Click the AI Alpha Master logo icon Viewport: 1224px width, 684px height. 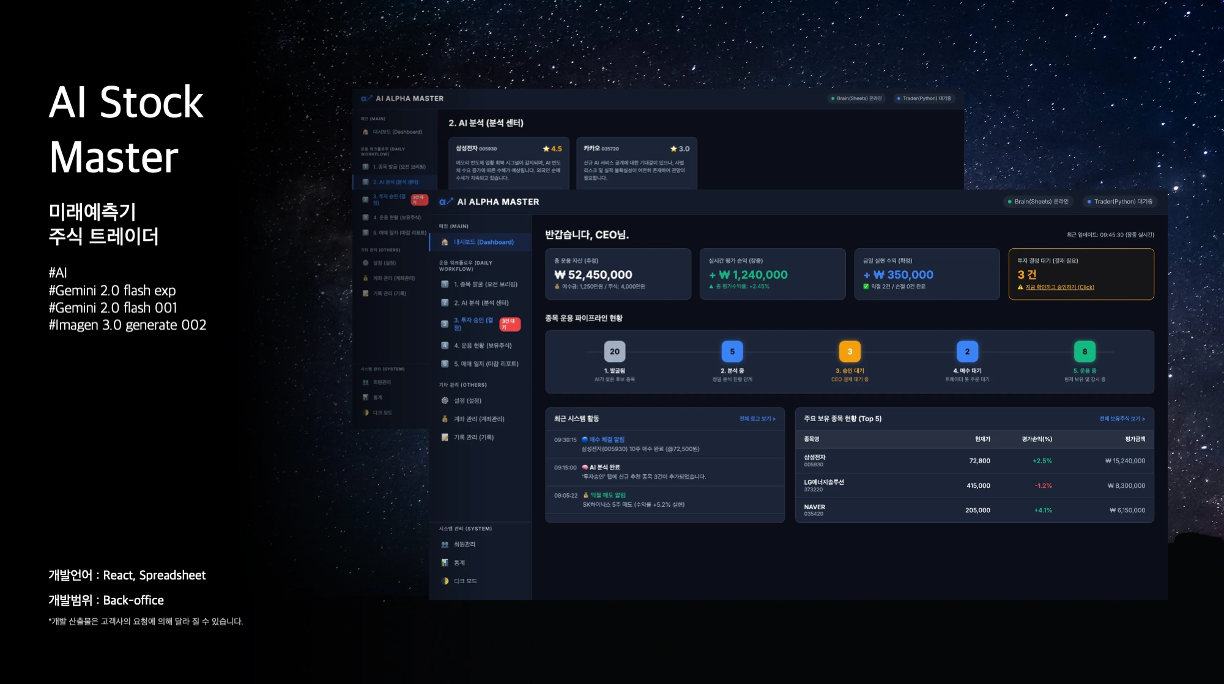(x=446, y=202)
